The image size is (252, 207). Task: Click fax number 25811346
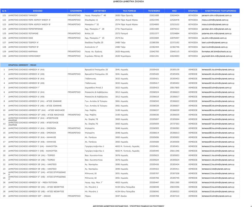(x=174, y=151)
